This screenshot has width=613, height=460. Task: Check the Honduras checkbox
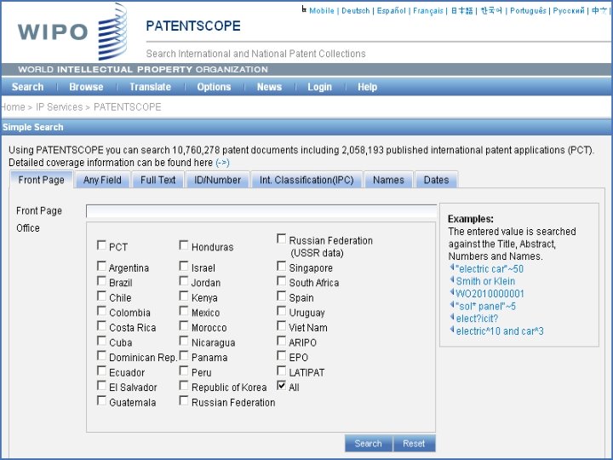(184, 245)
